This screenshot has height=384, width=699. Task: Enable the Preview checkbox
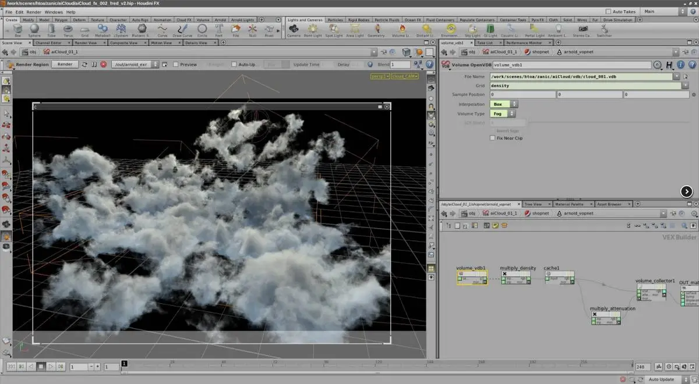point(176,65)
